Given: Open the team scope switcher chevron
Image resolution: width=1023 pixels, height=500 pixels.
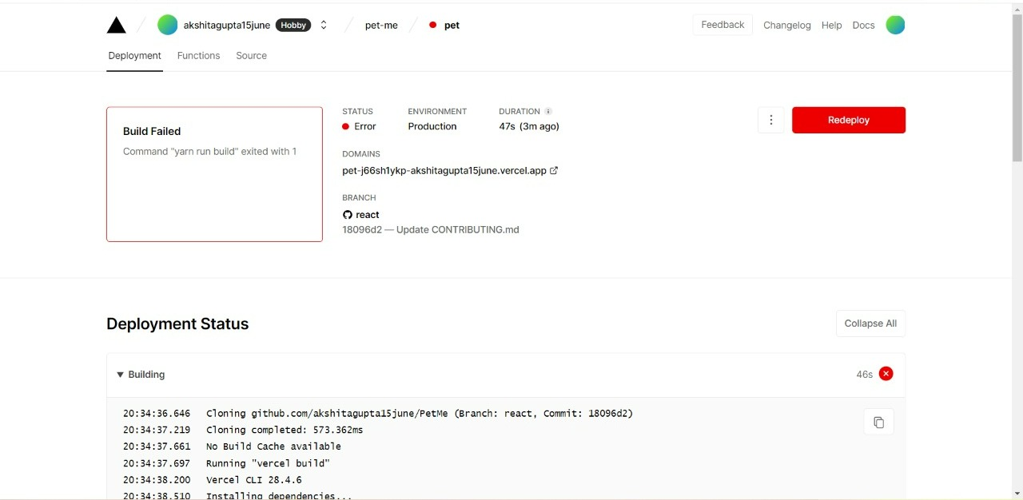Looking at the screenshot, I should [323, 25].
